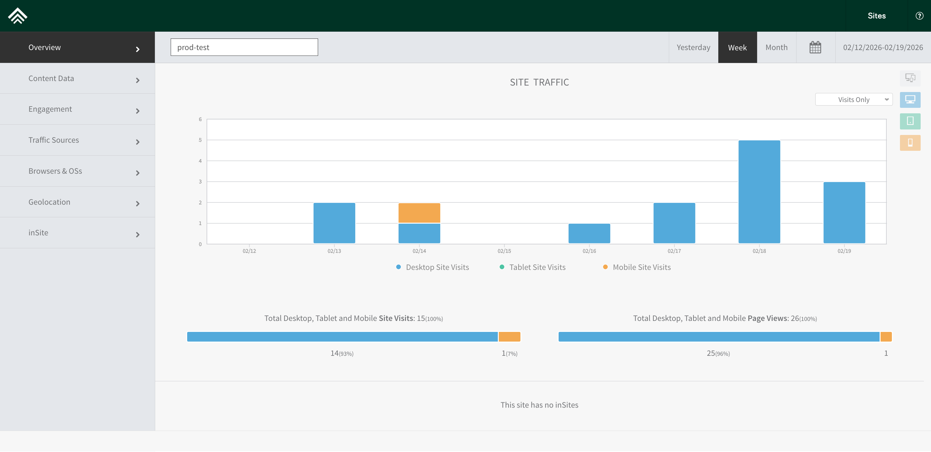Open the calendar date picker icon
Image resolution: width=931 pixels, height=452 pixels.
point(815,47)
